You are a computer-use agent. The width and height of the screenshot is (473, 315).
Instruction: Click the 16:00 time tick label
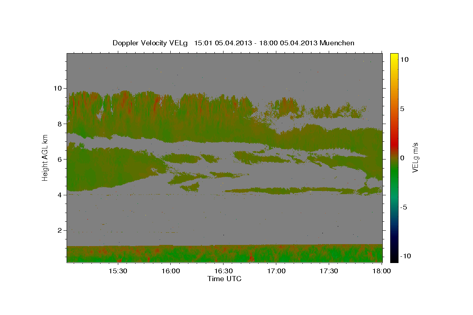pyautogui.click(x=170, y=271)
